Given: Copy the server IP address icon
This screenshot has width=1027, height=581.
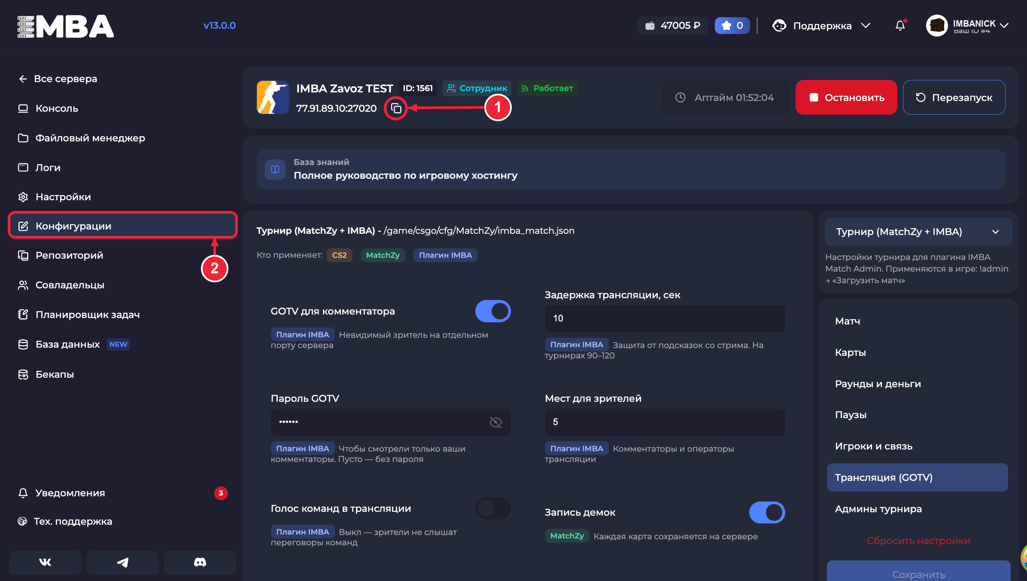Looking at the screenshot, I should click(x=396, y=108).
